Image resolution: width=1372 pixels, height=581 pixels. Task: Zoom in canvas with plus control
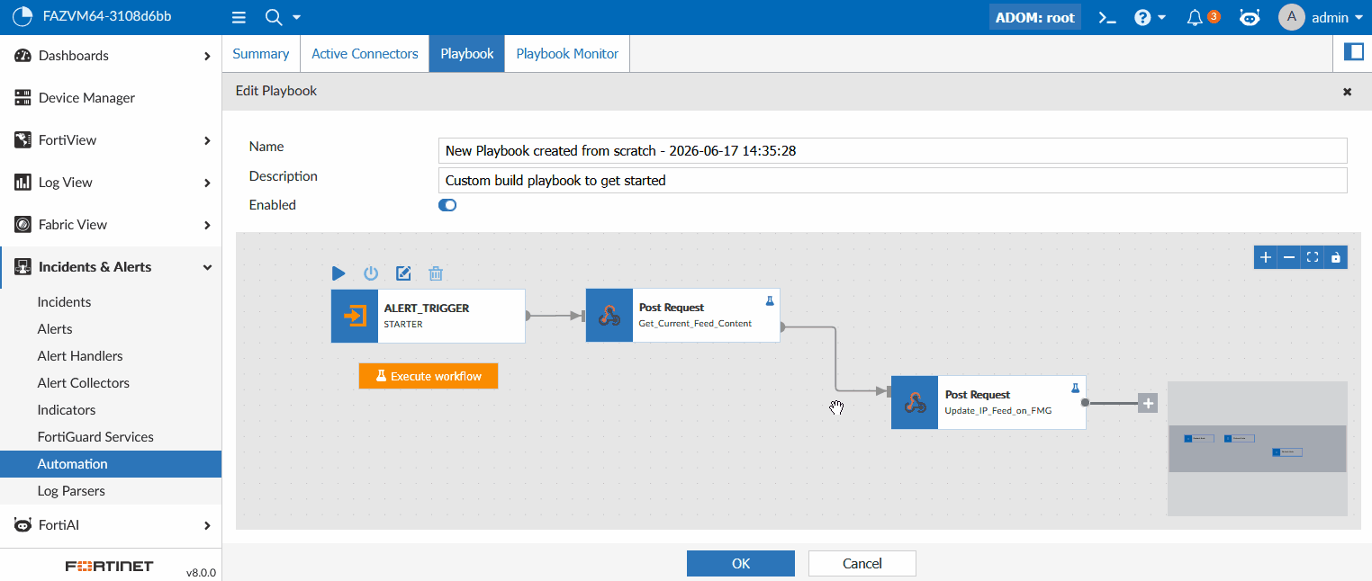click(1266, 257)
